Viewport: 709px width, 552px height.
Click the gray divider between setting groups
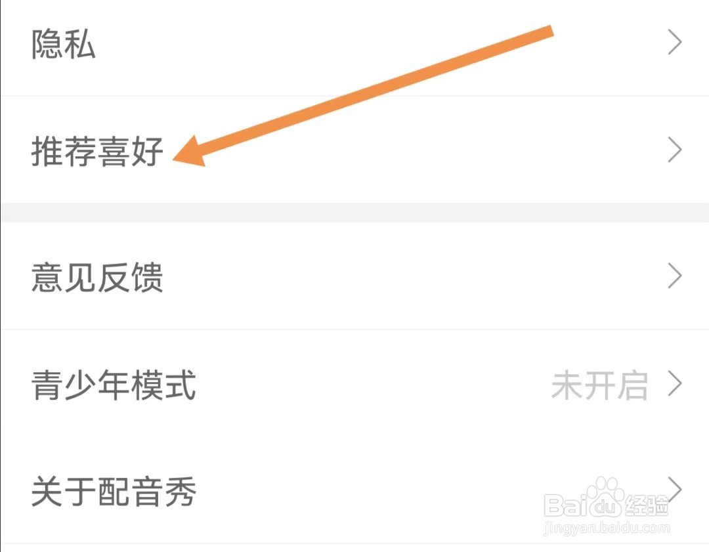click(354, 213)
